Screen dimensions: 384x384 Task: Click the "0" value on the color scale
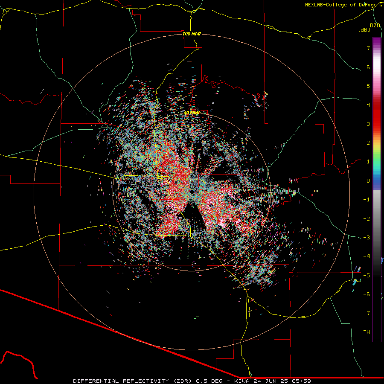pyautogui.click(x=368, y=181)
